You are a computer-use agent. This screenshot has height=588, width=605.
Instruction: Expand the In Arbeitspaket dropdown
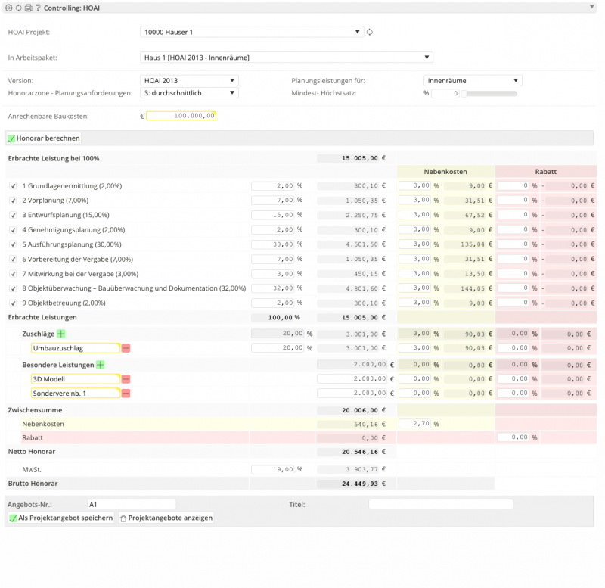point(287,57)
